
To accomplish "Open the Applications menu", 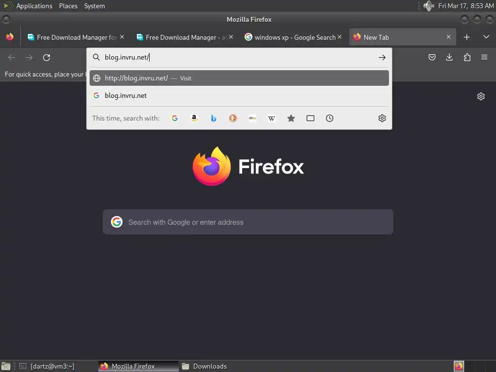I will [x=34, y=6].
